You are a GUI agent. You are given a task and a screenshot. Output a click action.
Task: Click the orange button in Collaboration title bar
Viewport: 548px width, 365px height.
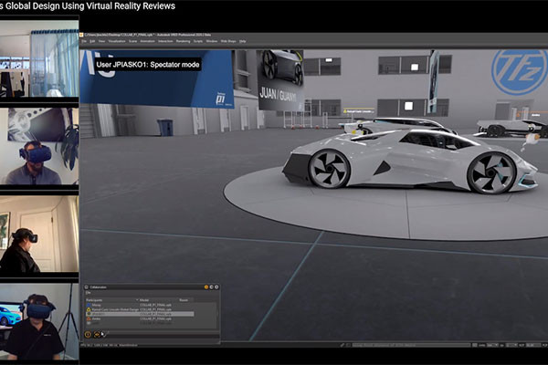[x=205, y=287]
